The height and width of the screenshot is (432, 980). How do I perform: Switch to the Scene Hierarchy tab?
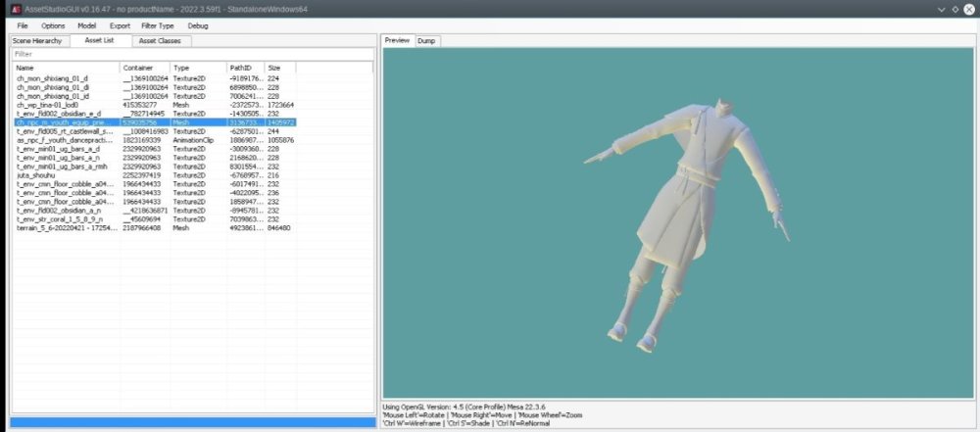click(x=37, y=41)
